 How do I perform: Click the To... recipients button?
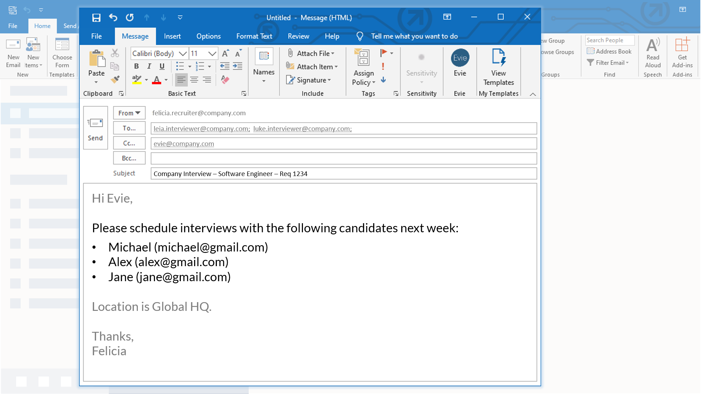[x=129, y=128]
